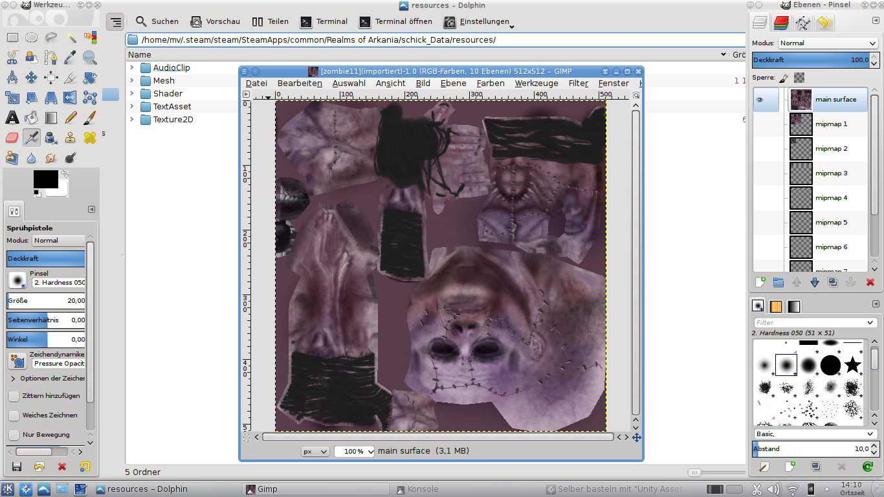Select the Color Picker eyedropper tool
This screenshot has width=884, height=497.
tap(71, 58)
